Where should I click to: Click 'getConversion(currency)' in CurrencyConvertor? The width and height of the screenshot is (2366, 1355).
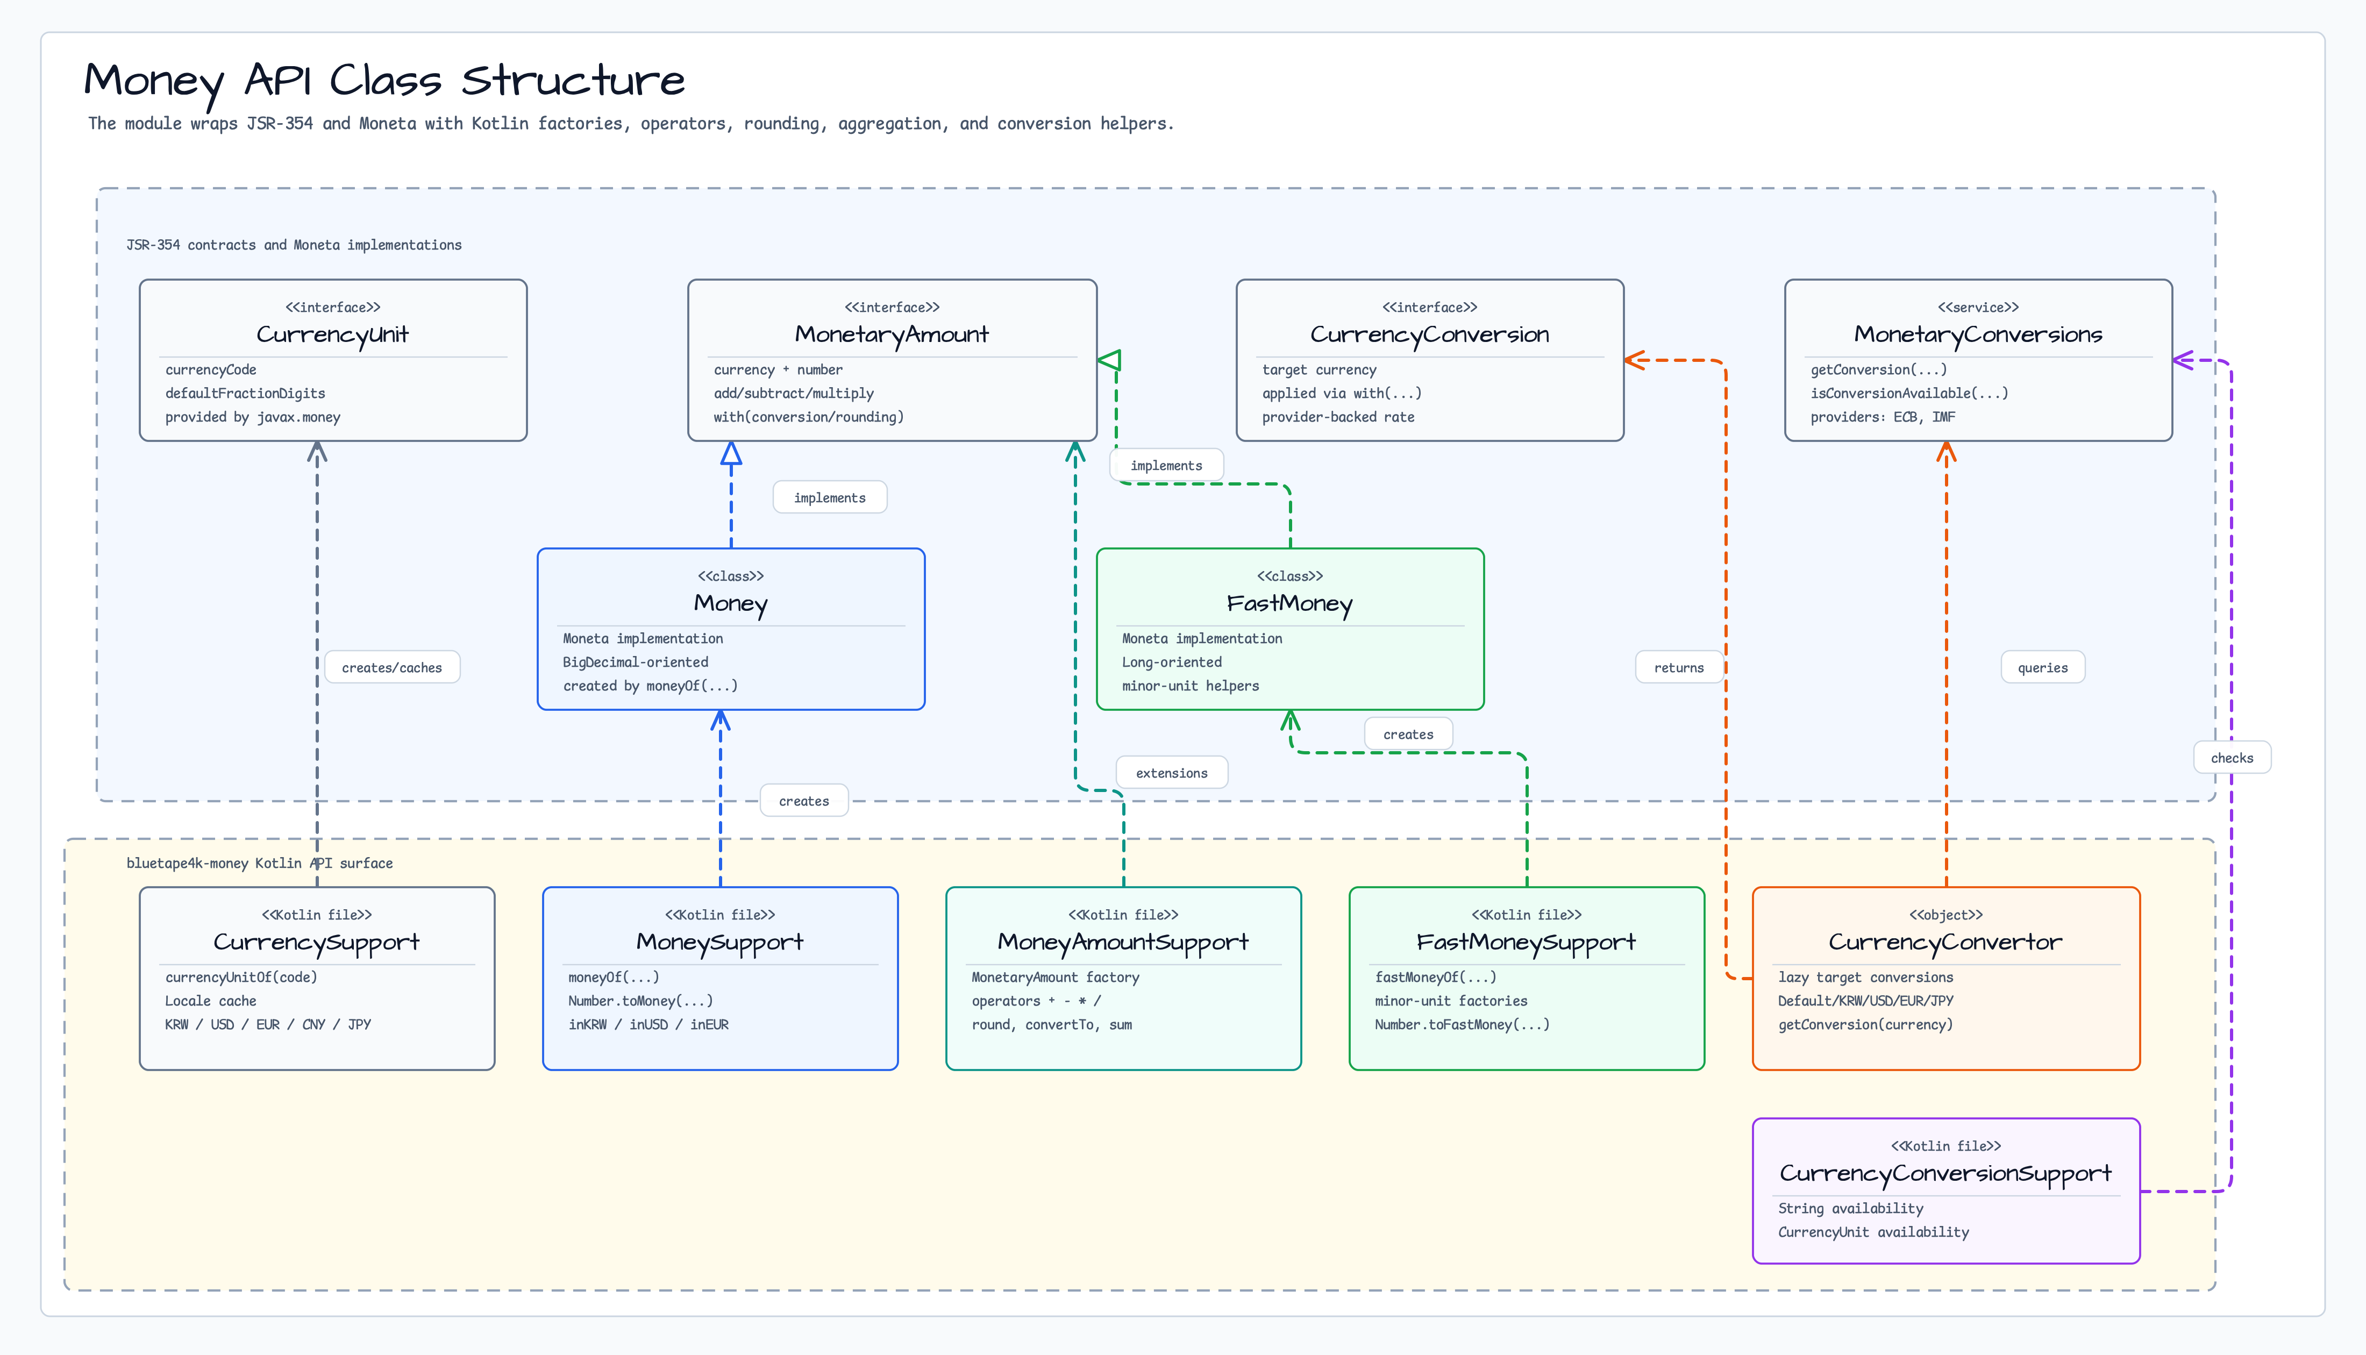pyautogui.click(x=1865, y=1025)
